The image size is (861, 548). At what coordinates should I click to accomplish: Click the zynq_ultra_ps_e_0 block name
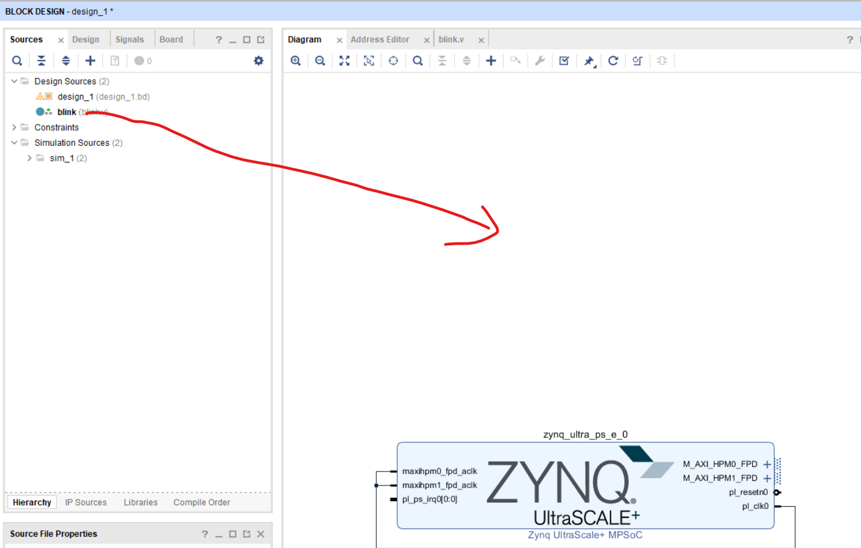point(585,435)
